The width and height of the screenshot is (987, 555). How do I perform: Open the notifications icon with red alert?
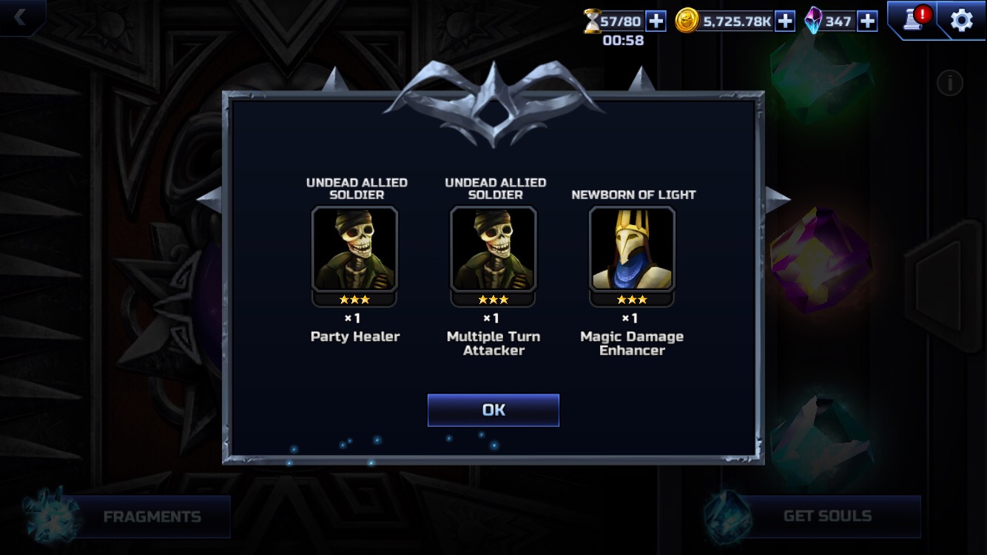(913, 19)
